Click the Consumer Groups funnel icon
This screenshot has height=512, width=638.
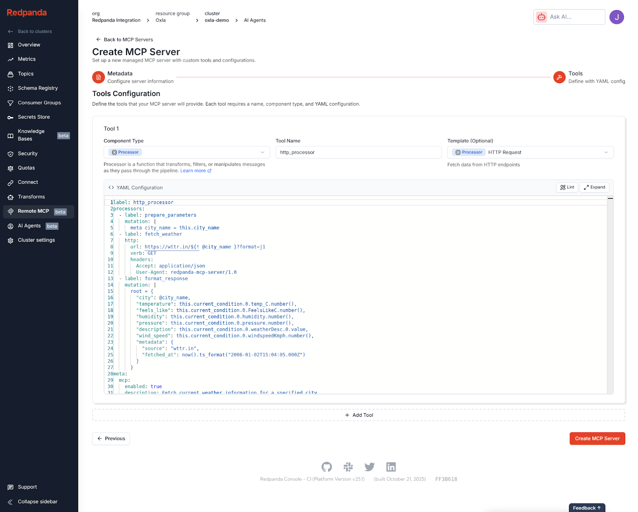point(10,103)
